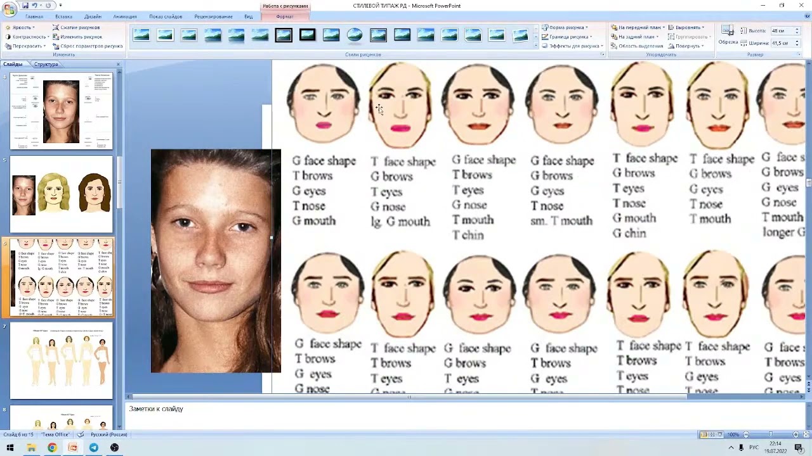The width and height of the screenshot is (812, 456).
Task: Open Контрастность contrast dropdown
Action: [26, 37]
